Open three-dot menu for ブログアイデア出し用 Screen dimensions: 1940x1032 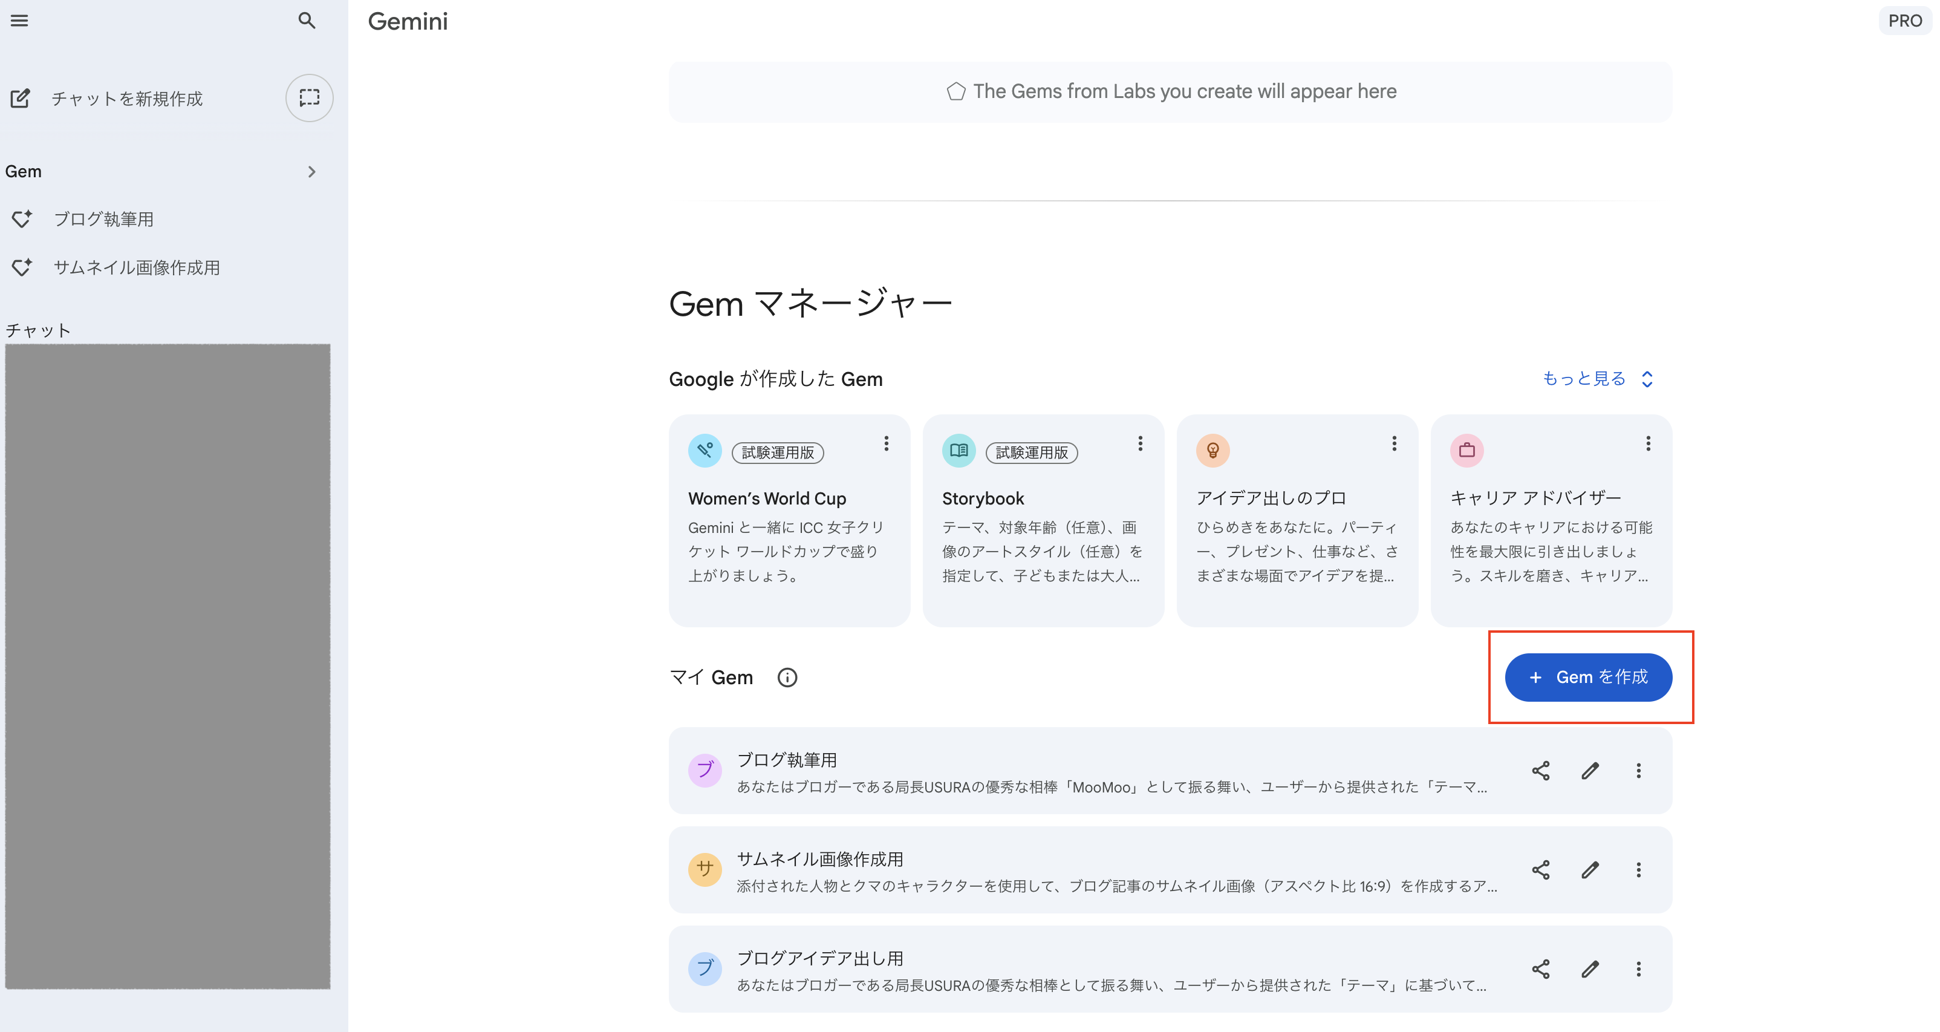(x=1638, y=968)
